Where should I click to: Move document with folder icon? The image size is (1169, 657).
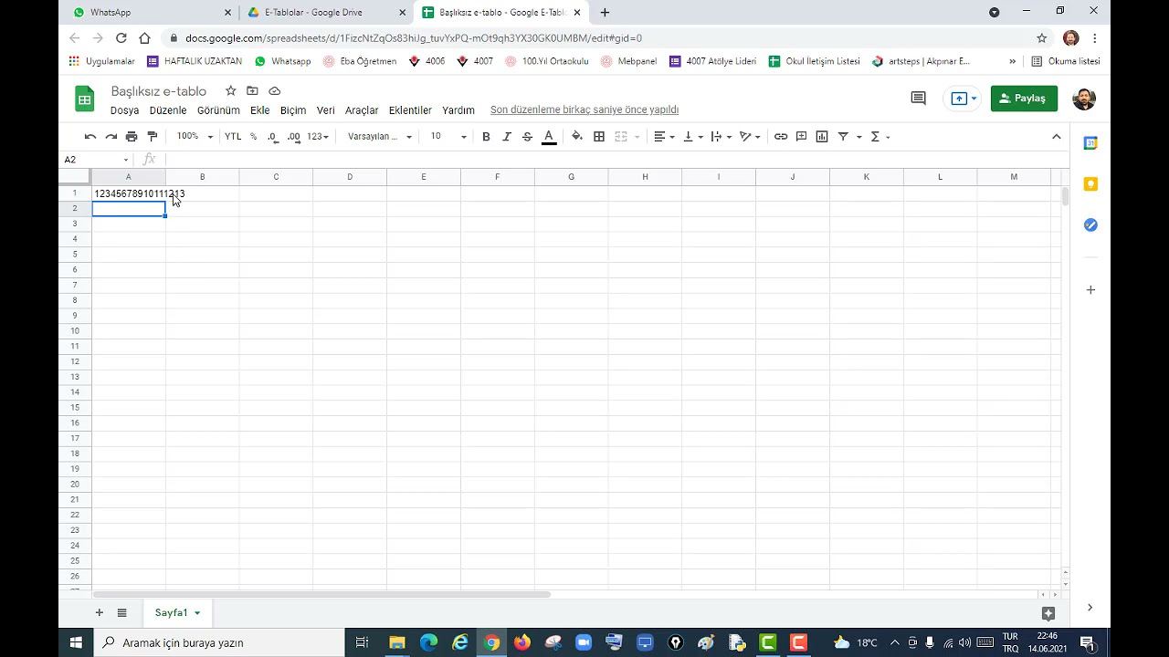tap(252, 91)
